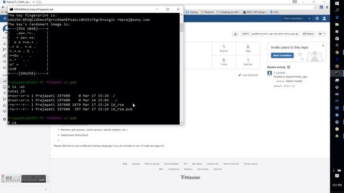Open the SSH protocol dropdown
The image size is (344, 193).
click(246, 34)
